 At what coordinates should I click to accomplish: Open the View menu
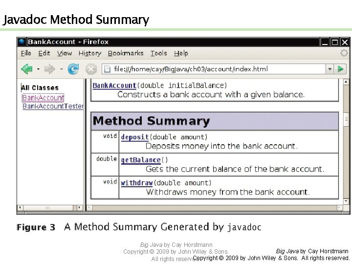65,53
